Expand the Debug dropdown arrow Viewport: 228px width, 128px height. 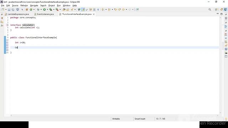(41, 10)
